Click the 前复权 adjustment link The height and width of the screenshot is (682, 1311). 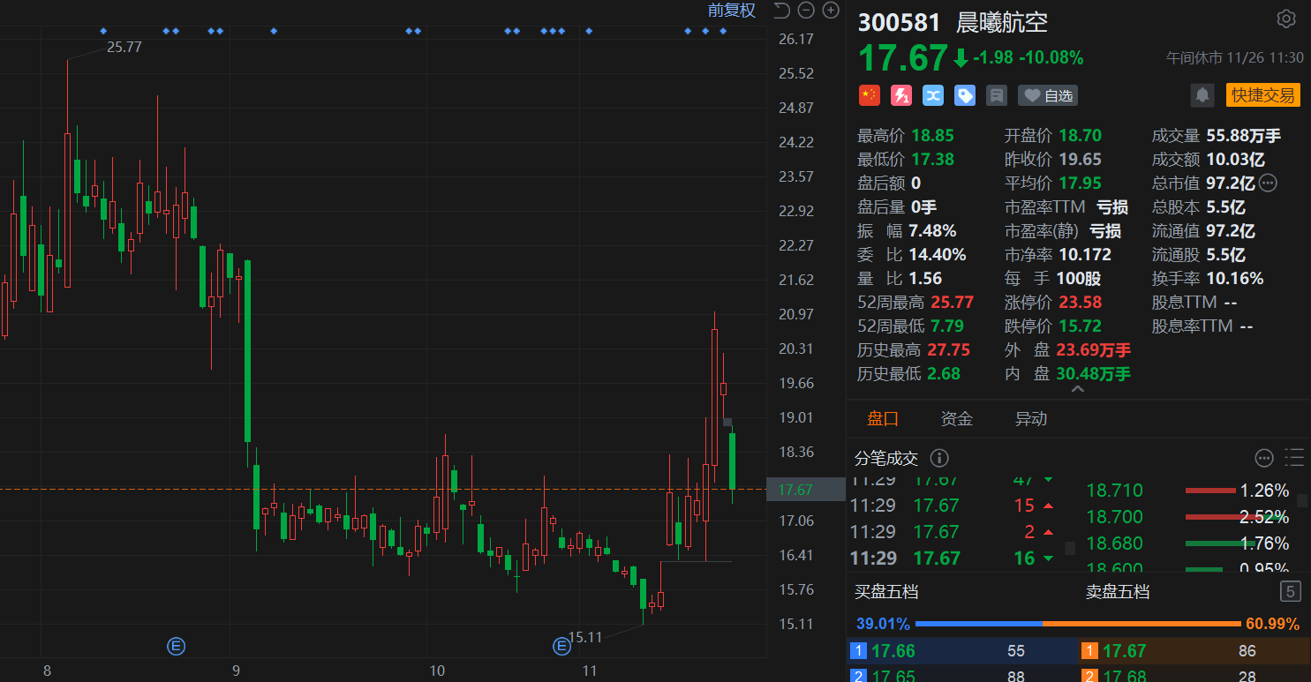click(x=731, y=10)
